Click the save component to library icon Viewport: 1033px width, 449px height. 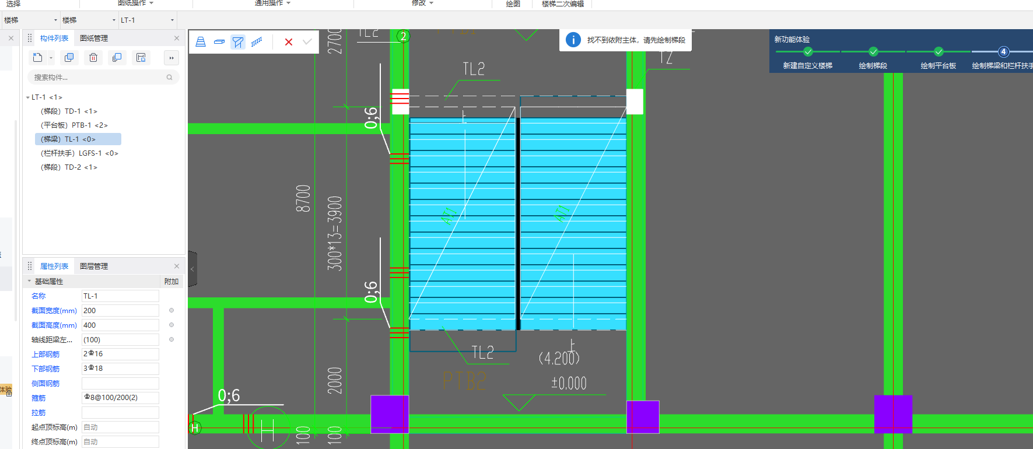tap(141, 58)
